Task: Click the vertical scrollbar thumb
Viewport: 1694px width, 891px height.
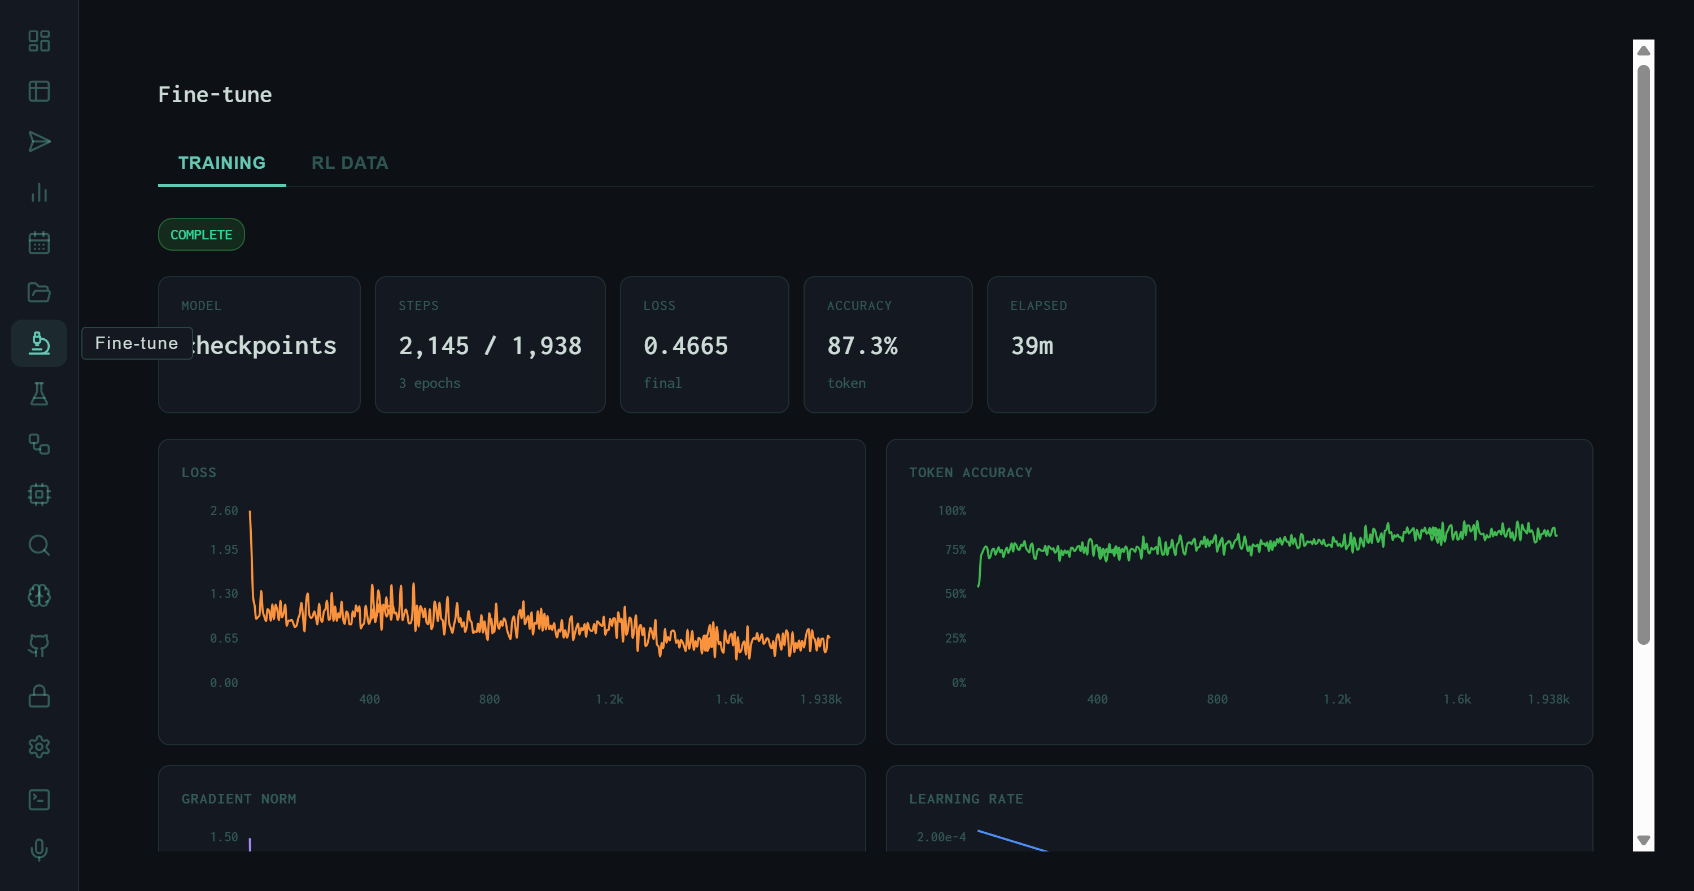Action: pos(1643,355)
